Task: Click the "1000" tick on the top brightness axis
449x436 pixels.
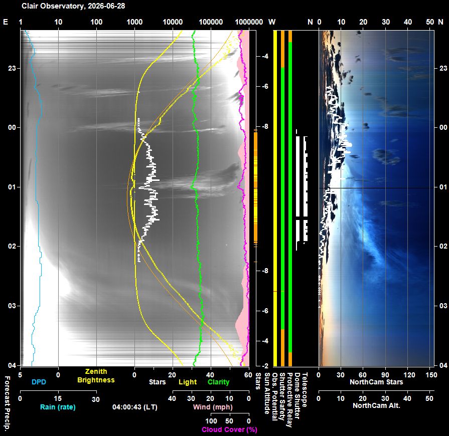Action: click(x=134, y=22)
